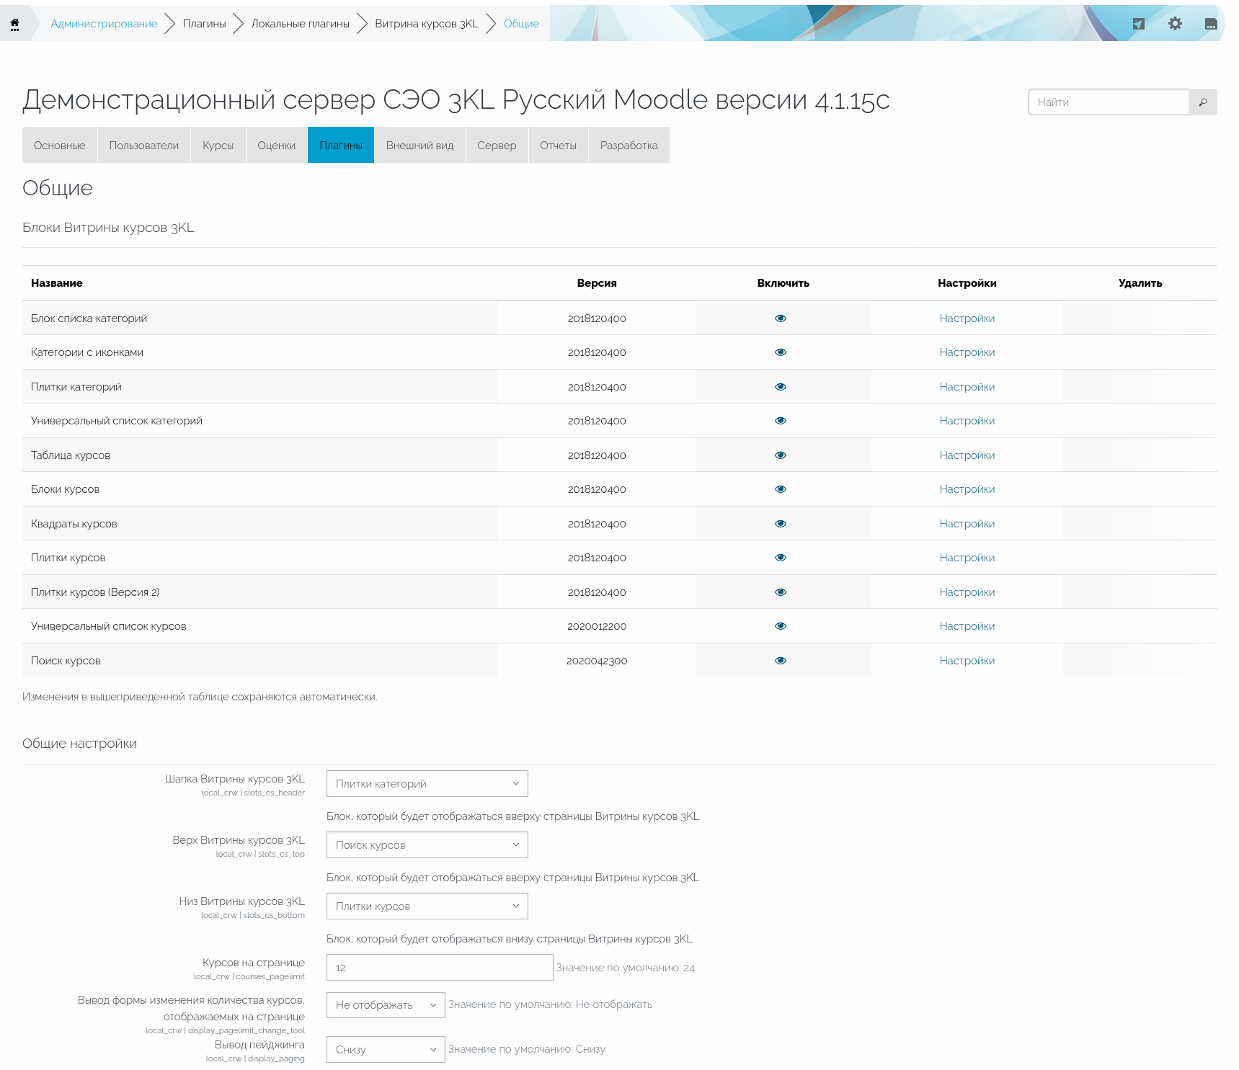
Task: Open the settings gear icon in header
Action: (x=1175, y=24)
